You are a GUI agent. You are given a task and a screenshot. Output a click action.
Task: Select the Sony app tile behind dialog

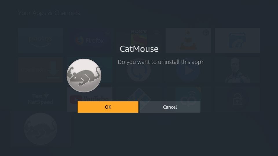click(x=139, y=40)
